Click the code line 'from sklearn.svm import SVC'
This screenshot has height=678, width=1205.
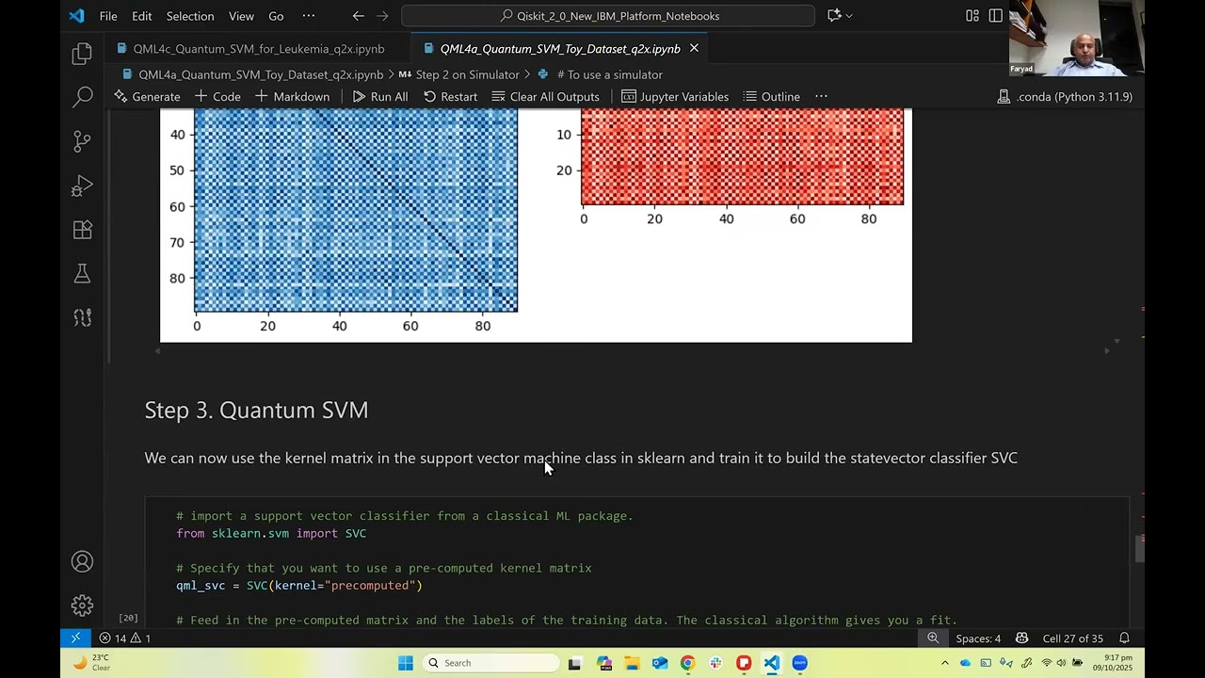tap(271, 533)
